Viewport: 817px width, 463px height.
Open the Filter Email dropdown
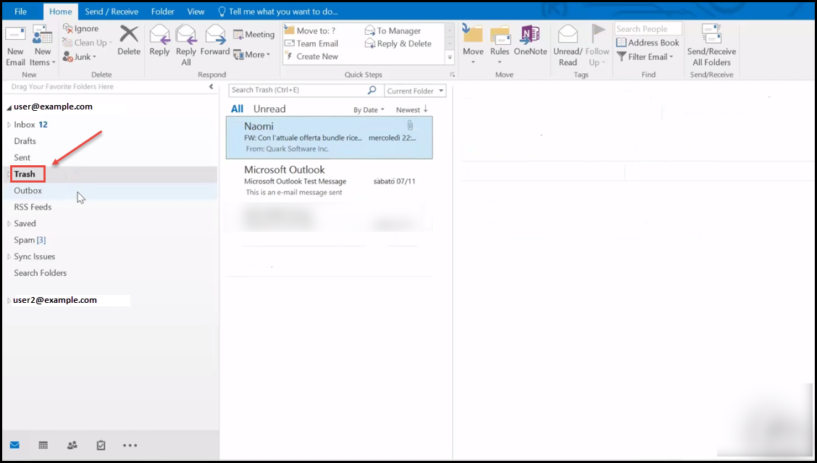tap(645, 57)
